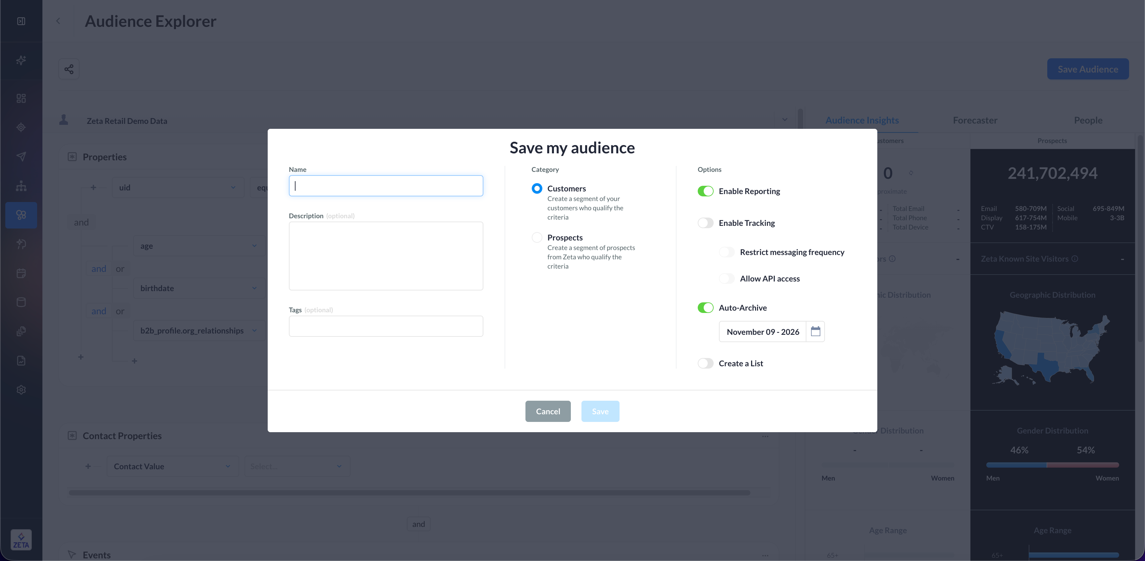The image size is (1145, 561).
Task: Switch to the People tab
Action: 1088,120
